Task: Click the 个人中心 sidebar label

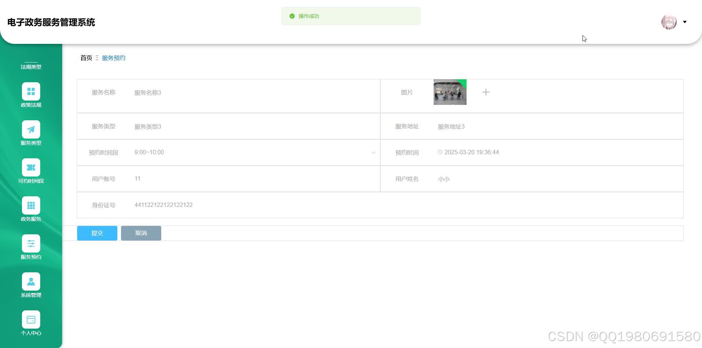Action: pos(31,333)
